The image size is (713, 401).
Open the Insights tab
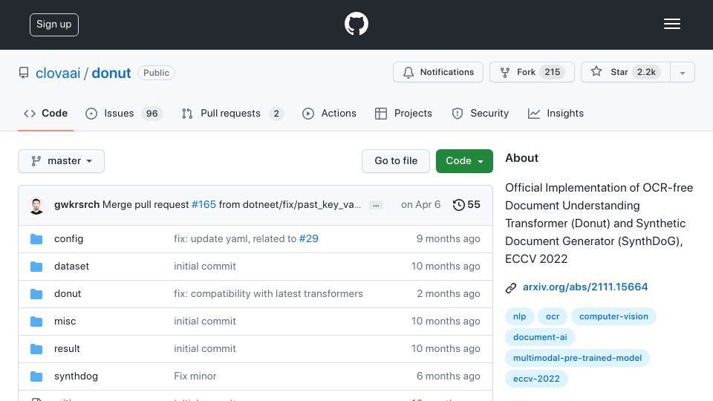point(556,113)
